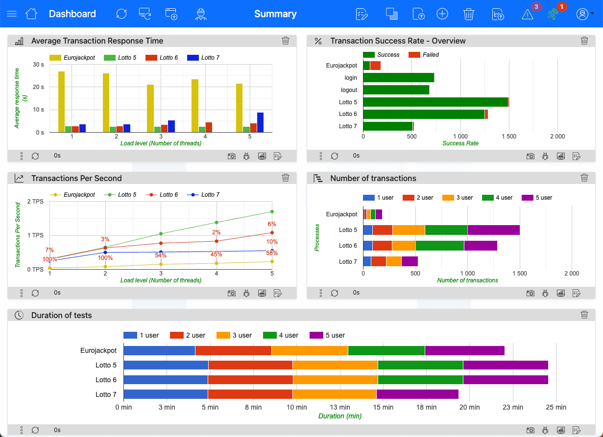The width and height of the screenshot is (603, 437).
Task: Click the worker with helmet icon
Action: 200,14
